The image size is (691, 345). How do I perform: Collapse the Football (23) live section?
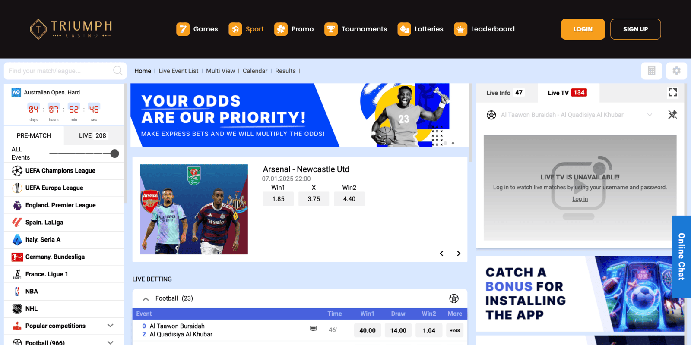146,298
